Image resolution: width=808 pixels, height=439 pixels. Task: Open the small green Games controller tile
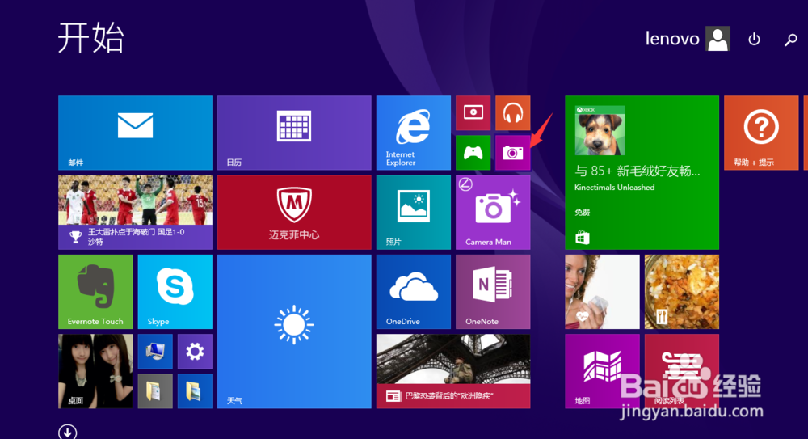(x=473, y=153)
